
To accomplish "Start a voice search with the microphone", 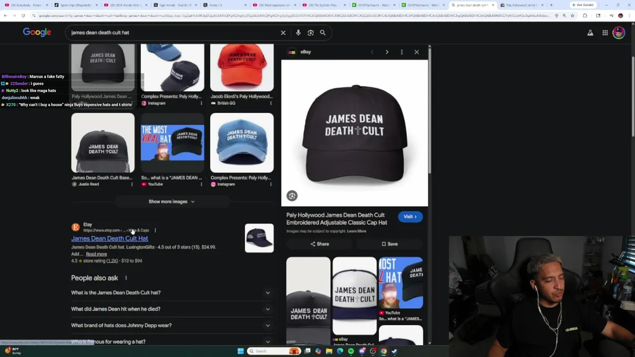I will (298, 33).
